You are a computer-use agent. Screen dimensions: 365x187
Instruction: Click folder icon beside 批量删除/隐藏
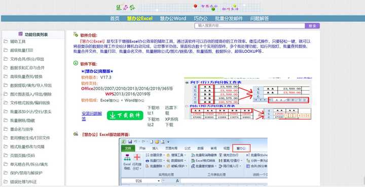6,121
